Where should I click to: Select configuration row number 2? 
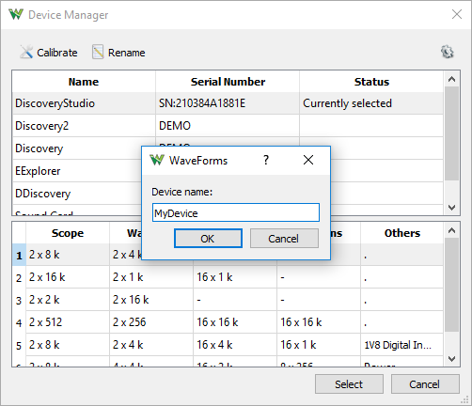pyautogui.click(x=19, y=277)
